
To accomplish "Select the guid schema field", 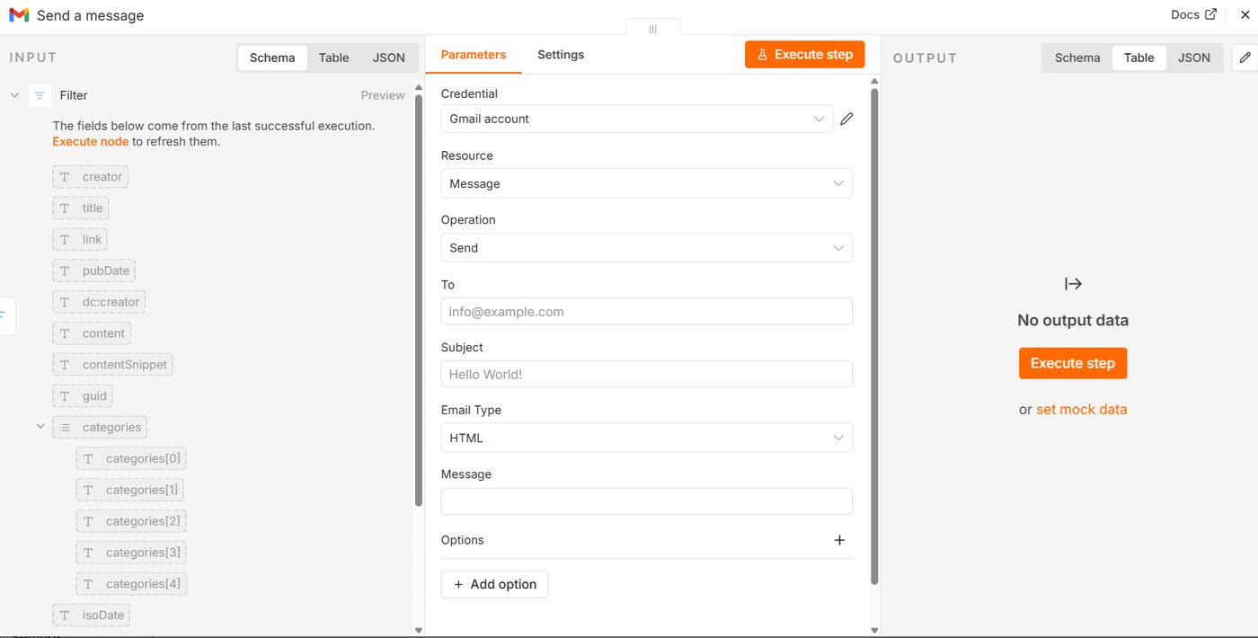I will [x=83, y=396].
